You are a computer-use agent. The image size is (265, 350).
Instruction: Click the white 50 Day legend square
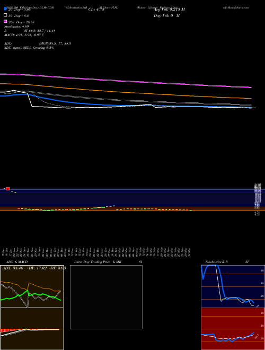[5, 15]
